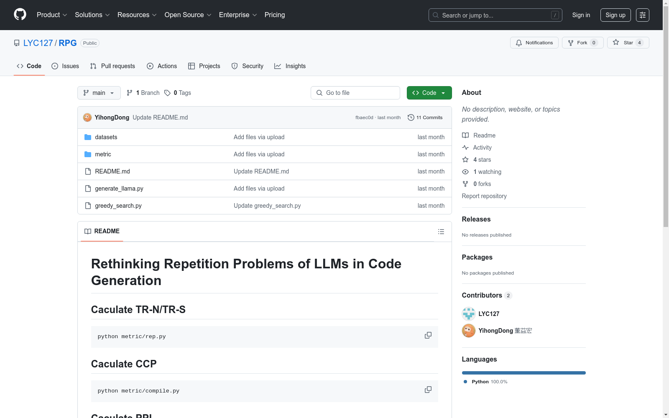669x418 pixels.
Task: Click Report repository link
Action: tap(484, 196)
